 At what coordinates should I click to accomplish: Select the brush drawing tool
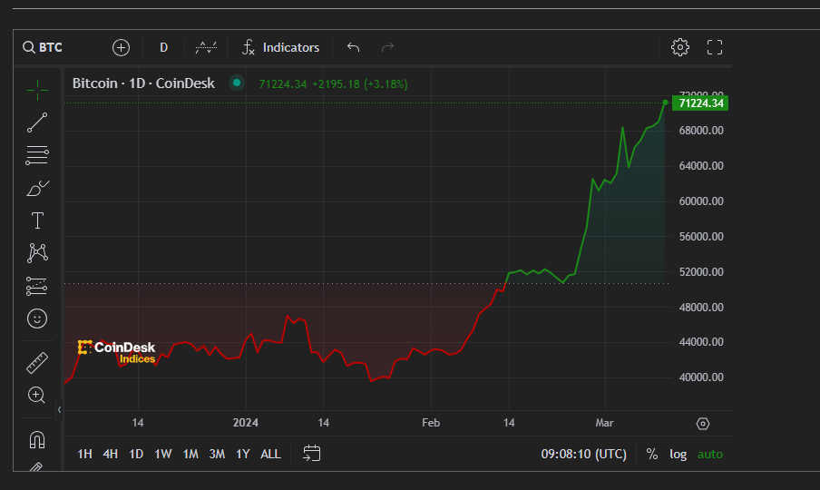click(x=37, y=188)
